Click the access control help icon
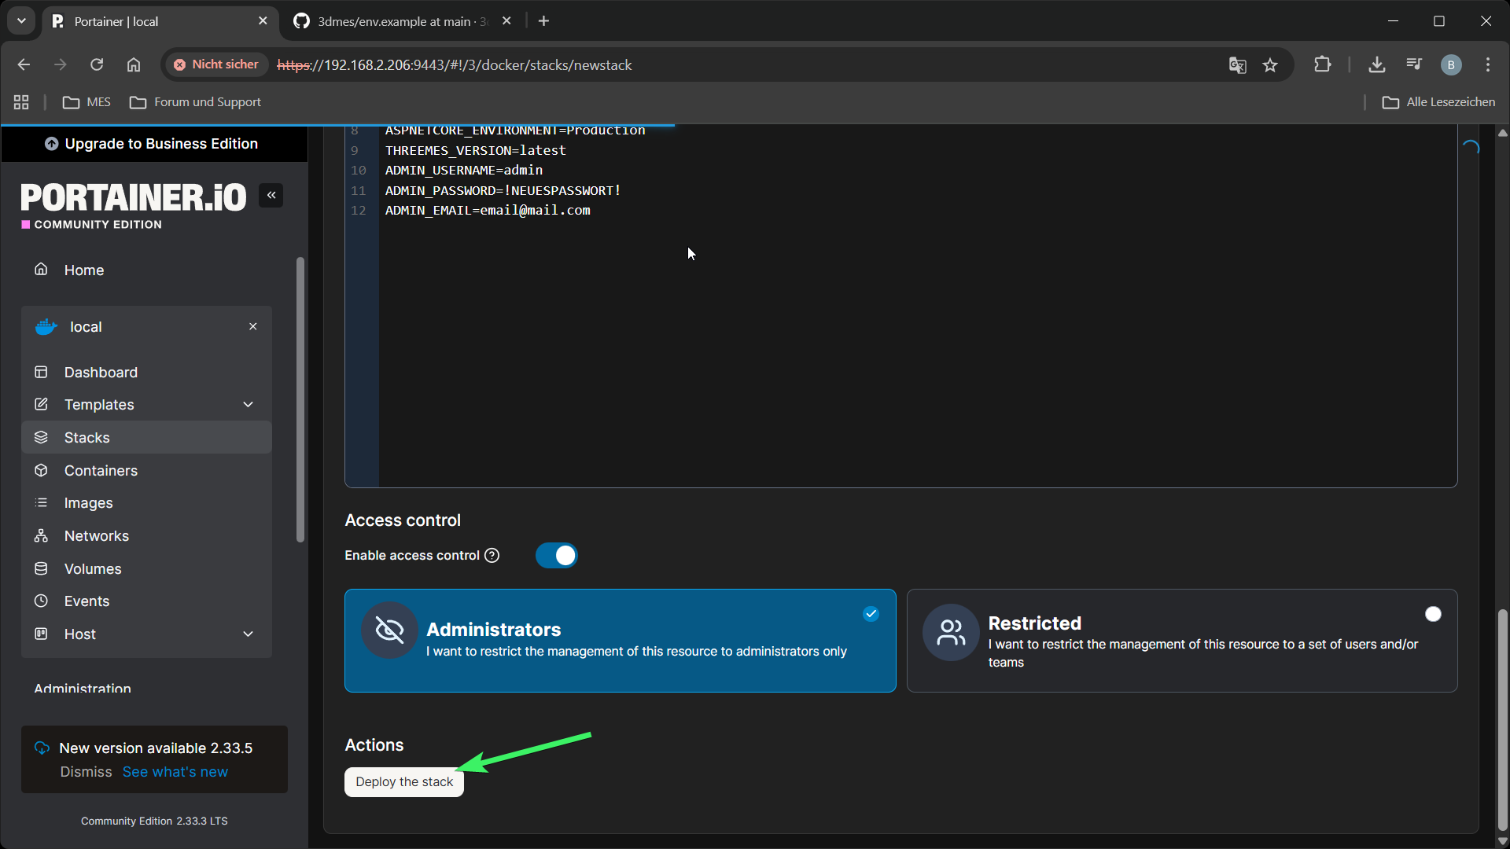 [492, 556]
